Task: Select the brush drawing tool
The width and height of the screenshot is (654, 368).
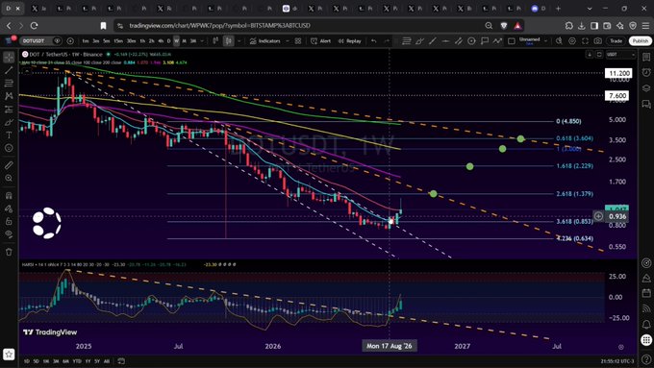Action: [9, 122]
